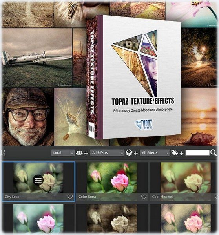Click the magnifying glass search icon
The image size is (219, 235).
pyautogui.click(x=214, y=153)
